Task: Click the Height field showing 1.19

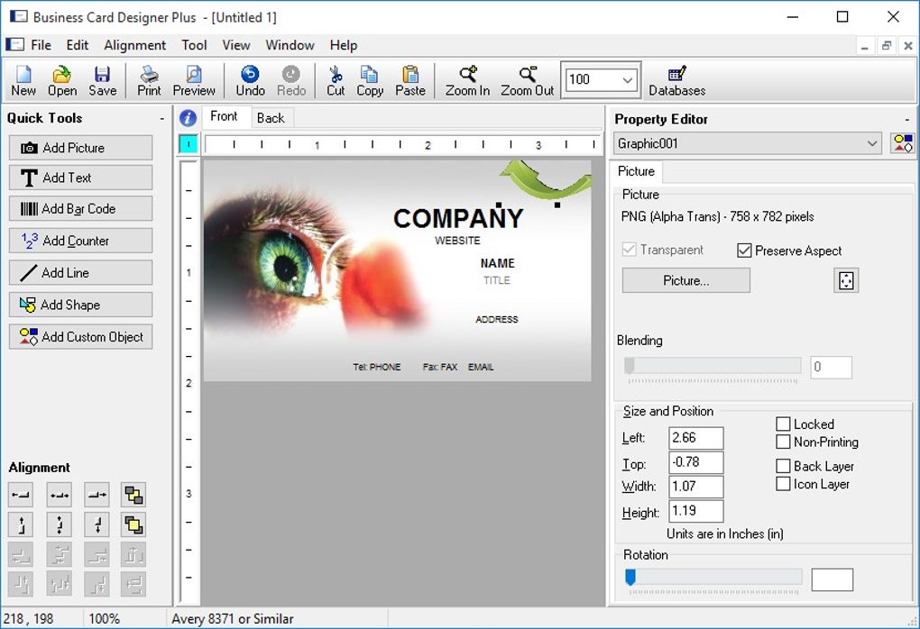Action: [696, 511]
